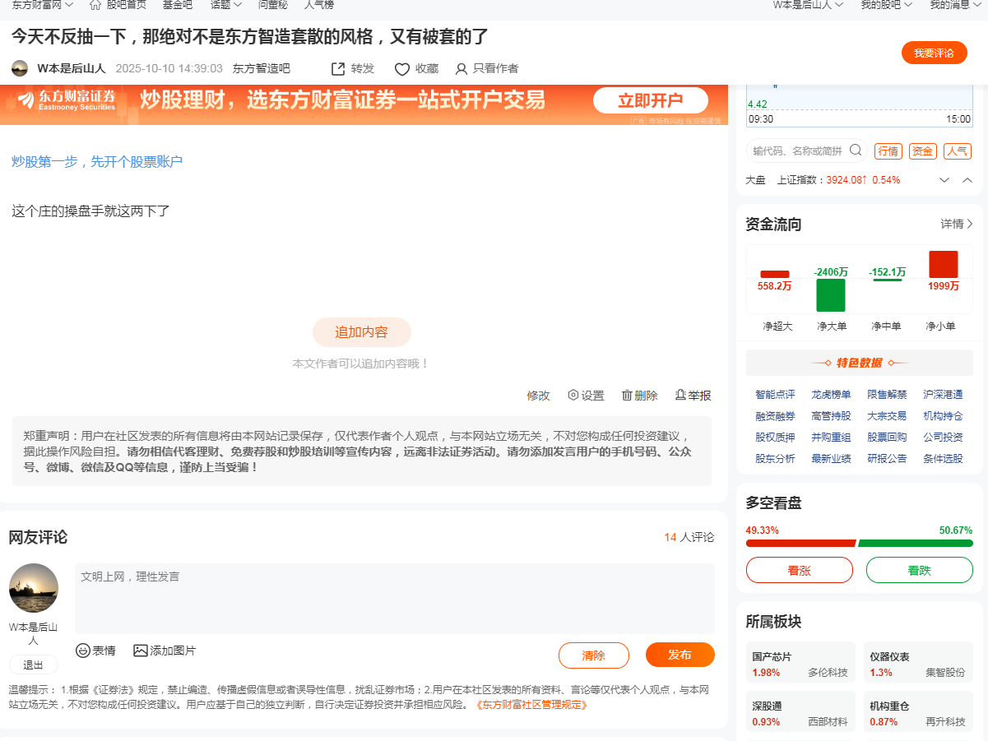Click the 删除 trash icon
Viewport: 988px width, 741px height.
627,396
